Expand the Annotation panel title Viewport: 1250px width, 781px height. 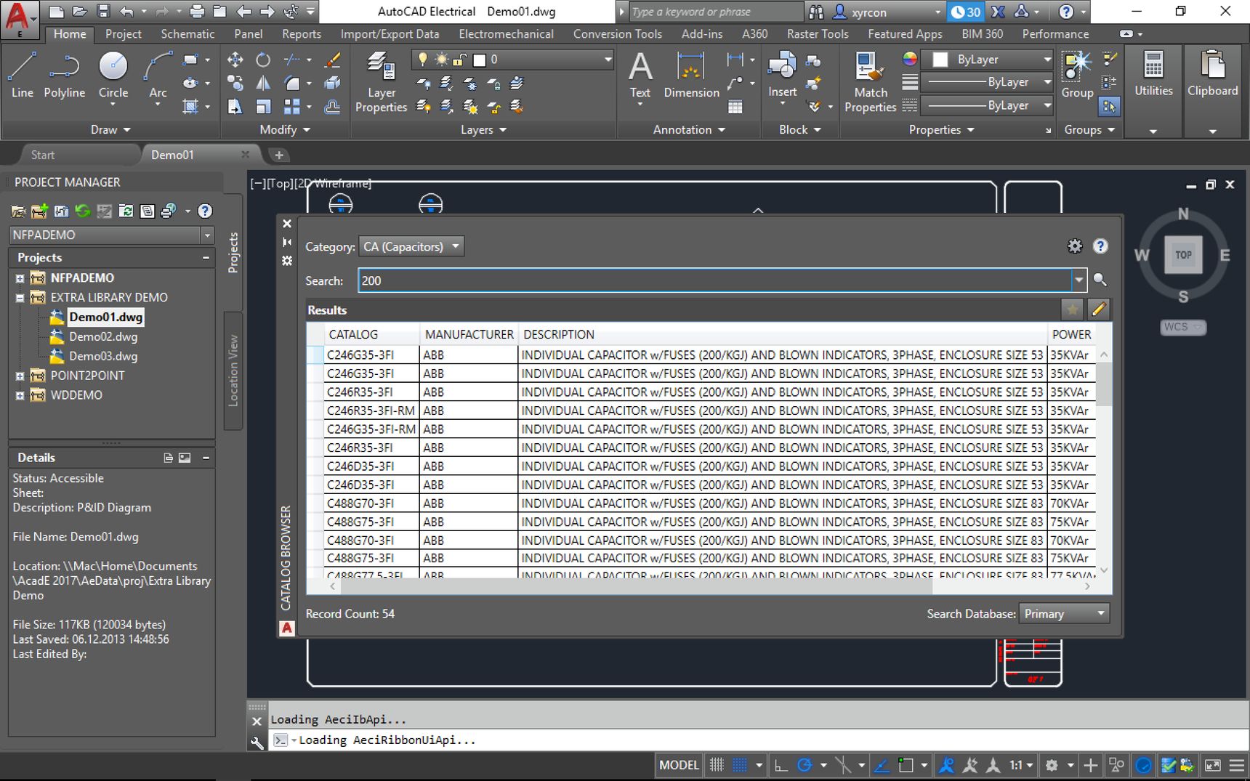688,129
